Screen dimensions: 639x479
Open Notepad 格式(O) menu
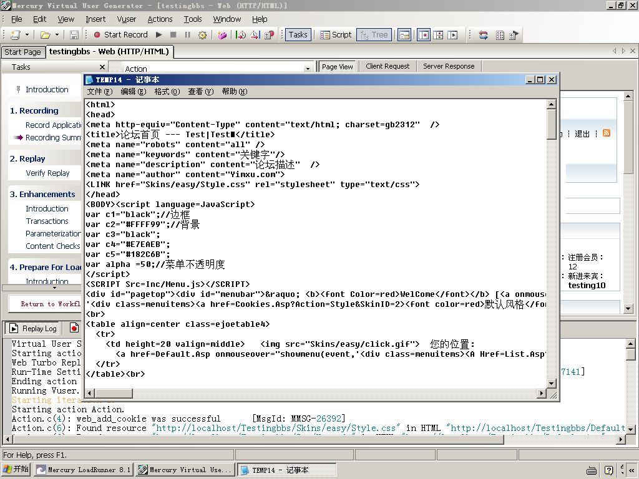[167, 92]
